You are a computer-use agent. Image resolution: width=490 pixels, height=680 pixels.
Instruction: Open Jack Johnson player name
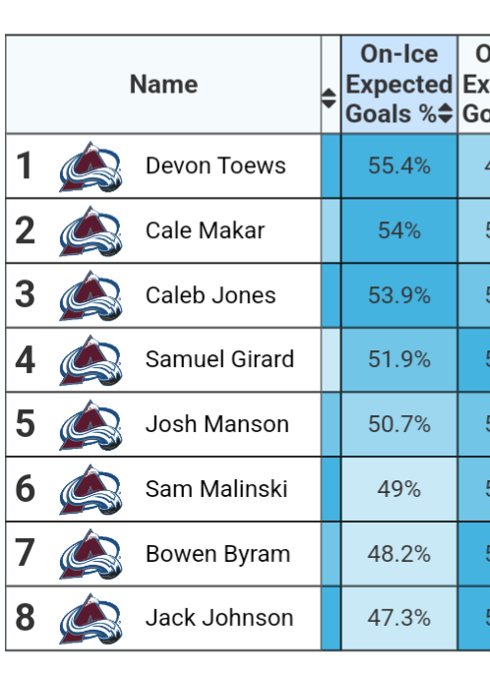coord(219,618)
